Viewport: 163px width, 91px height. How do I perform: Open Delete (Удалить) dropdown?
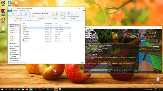point(45,13)
